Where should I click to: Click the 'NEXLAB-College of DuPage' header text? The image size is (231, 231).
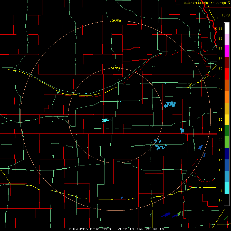[x=205, y=3]
